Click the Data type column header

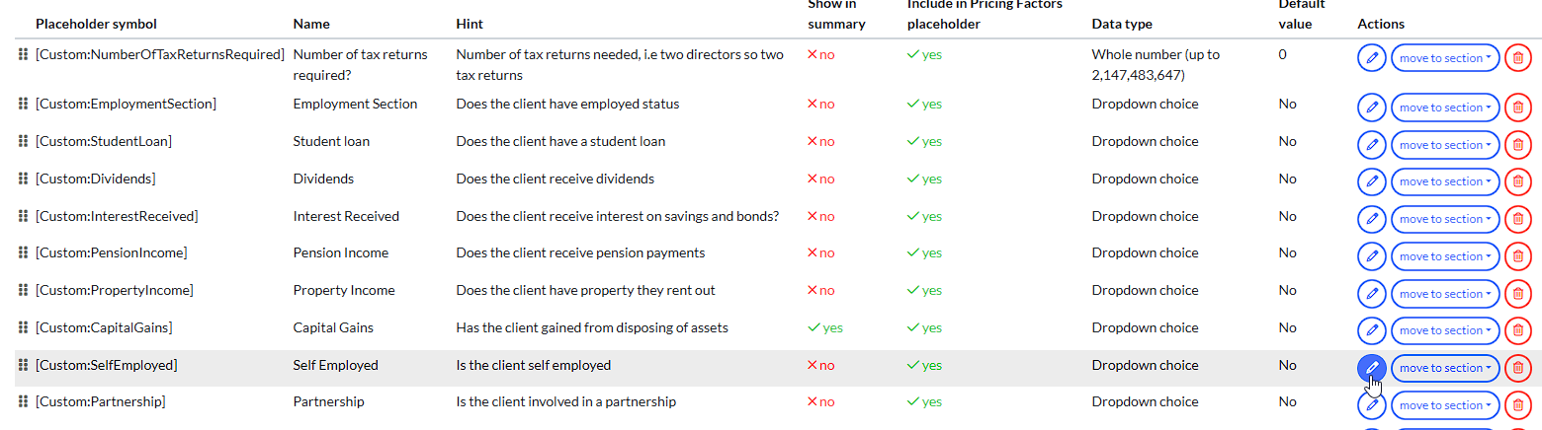point(1122,24)
